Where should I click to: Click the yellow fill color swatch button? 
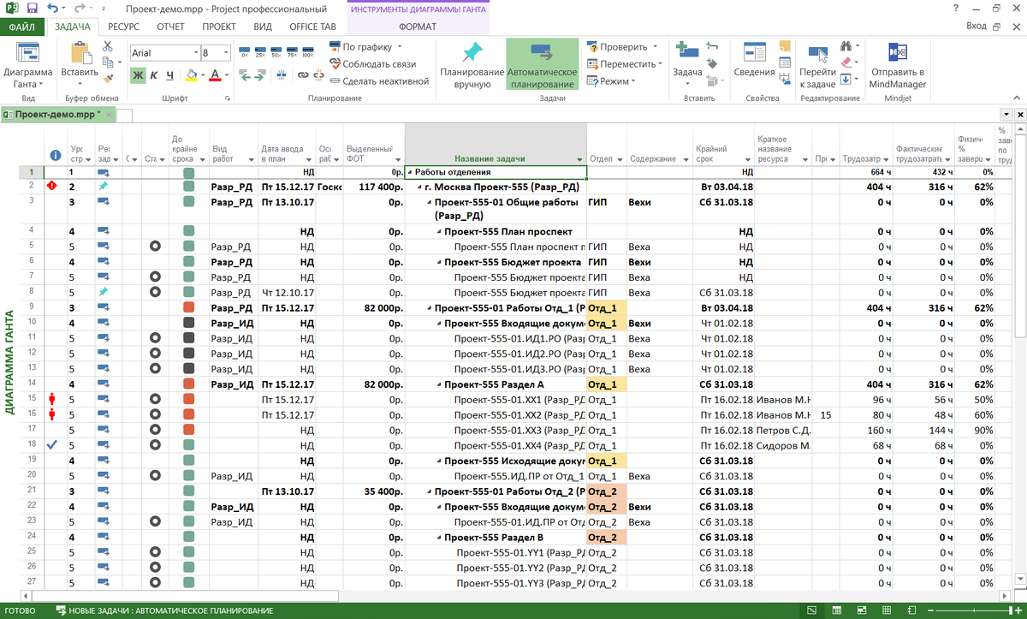coord(192,75)
